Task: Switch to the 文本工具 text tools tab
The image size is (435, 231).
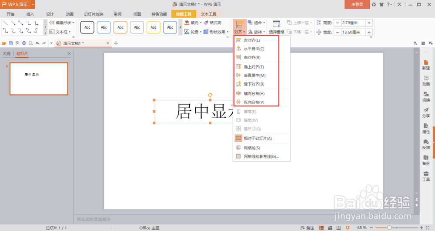Action: pos(208,14)
